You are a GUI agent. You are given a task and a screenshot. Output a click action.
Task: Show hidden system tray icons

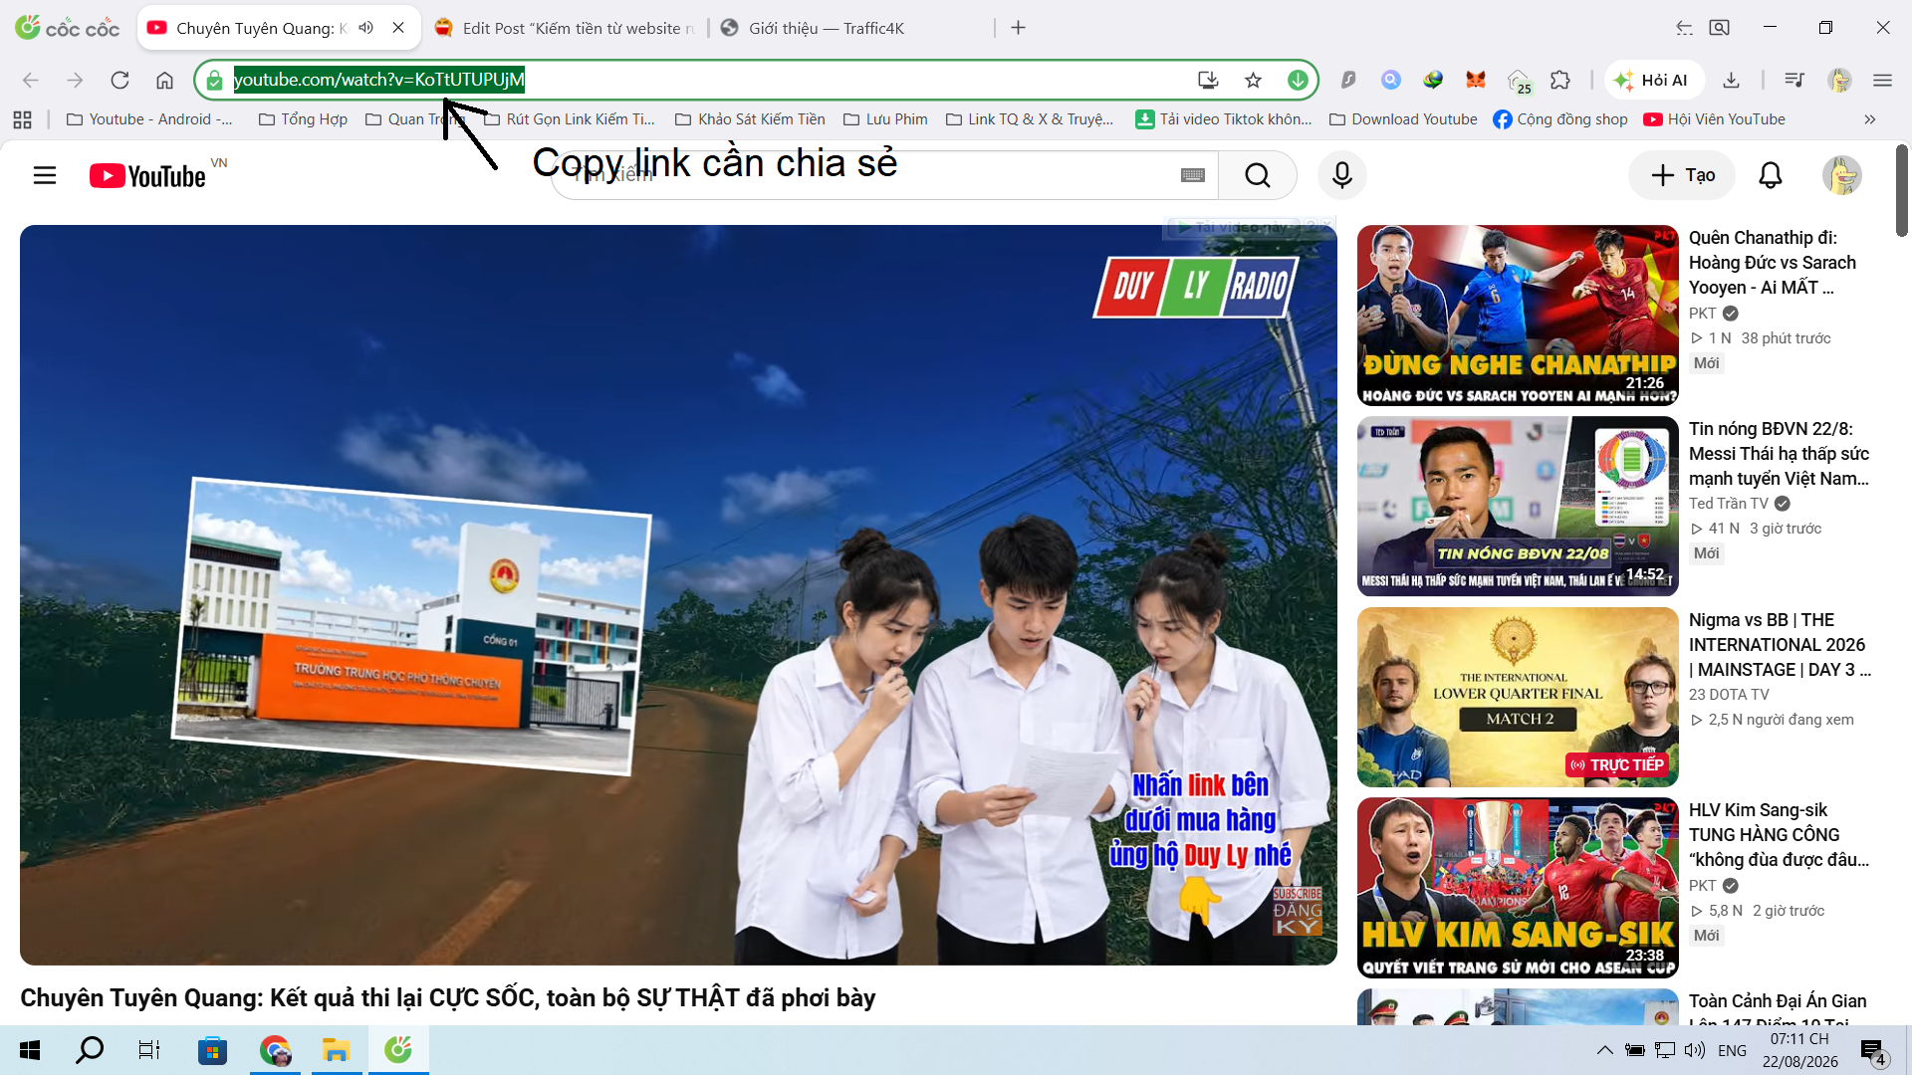pyautogui.click(x=1605, y=1050)
